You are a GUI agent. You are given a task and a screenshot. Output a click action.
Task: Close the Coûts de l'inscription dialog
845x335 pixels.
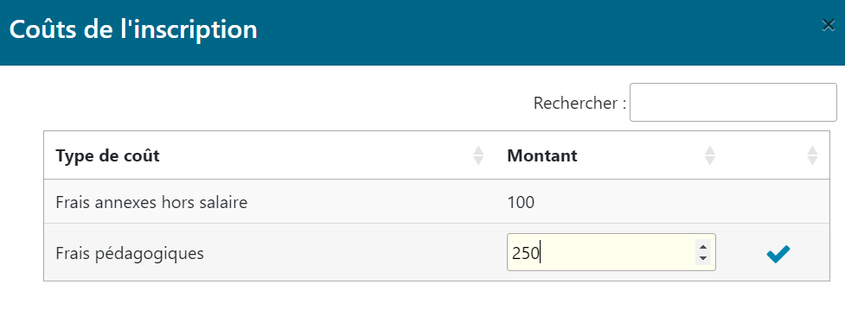pos(828,25)
